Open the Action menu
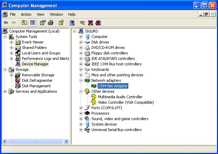The image size is (218, 154). [26, 14]
